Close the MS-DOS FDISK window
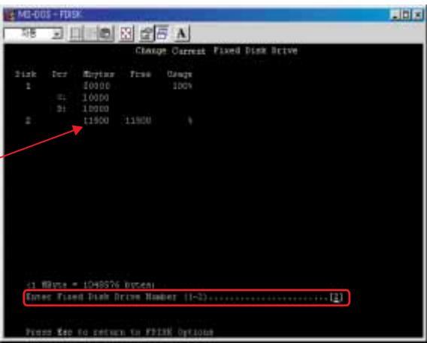 pyautogui.click(x=417, y=15)
